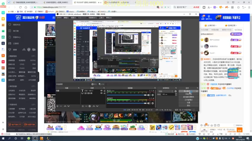Toggle lock on the display capture source
Viewport: 252px width, 141px height.
tap(105, 93)
